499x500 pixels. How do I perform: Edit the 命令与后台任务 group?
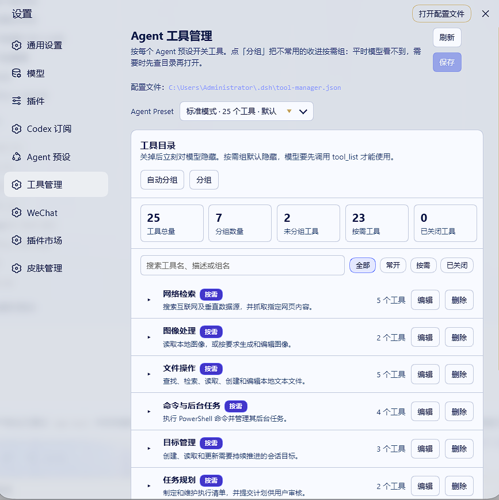pos(425,411)
